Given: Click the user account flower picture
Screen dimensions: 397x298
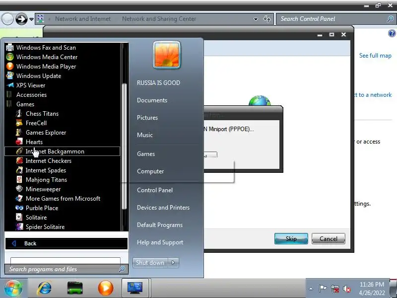Looking at the screenshot, I should [167, 55].
